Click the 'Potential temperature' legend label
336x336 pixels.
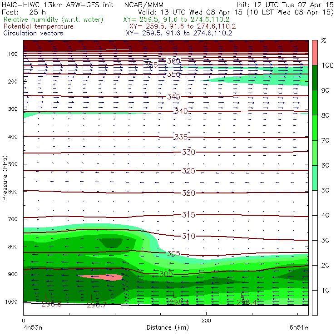(x=39, y=26)
